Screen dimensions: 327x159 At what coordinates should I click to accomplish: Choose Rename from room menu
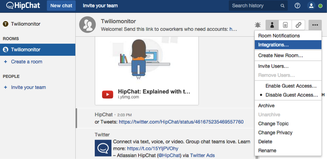(x=288, y=150)
